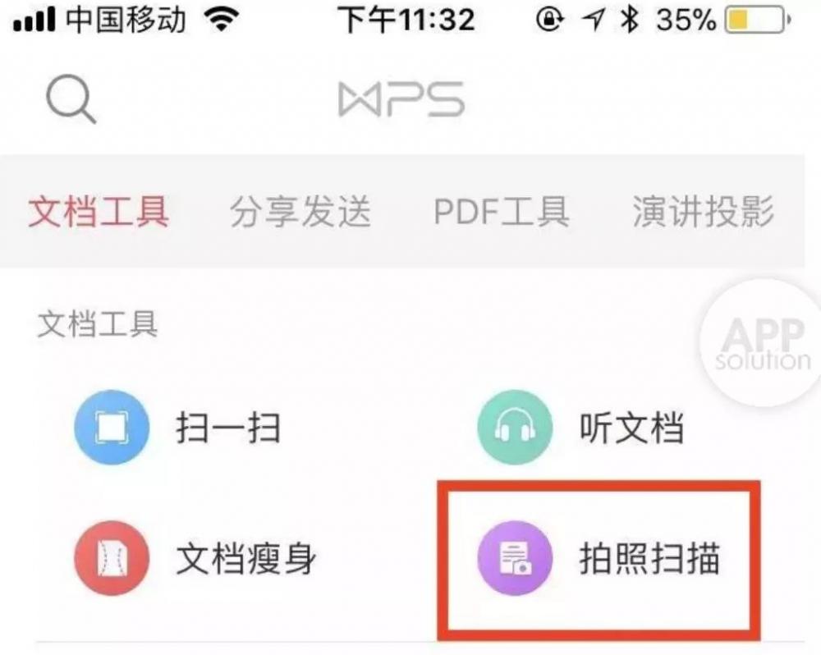Open the 扫一扫 scan icon
This screenshot has height=655, width=821.
[112, 428]
